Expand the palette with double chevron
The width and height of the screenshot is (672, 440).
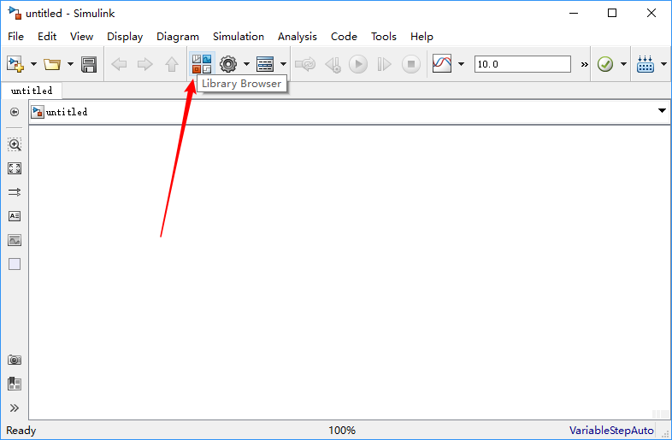[15, 408]
